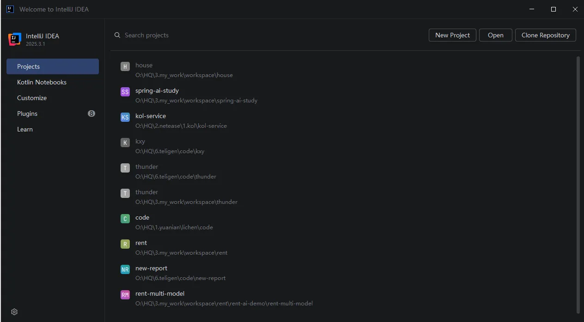Click the pink RM project icon
This screenshot has width=584, height=322.
(x=125, y=295)
